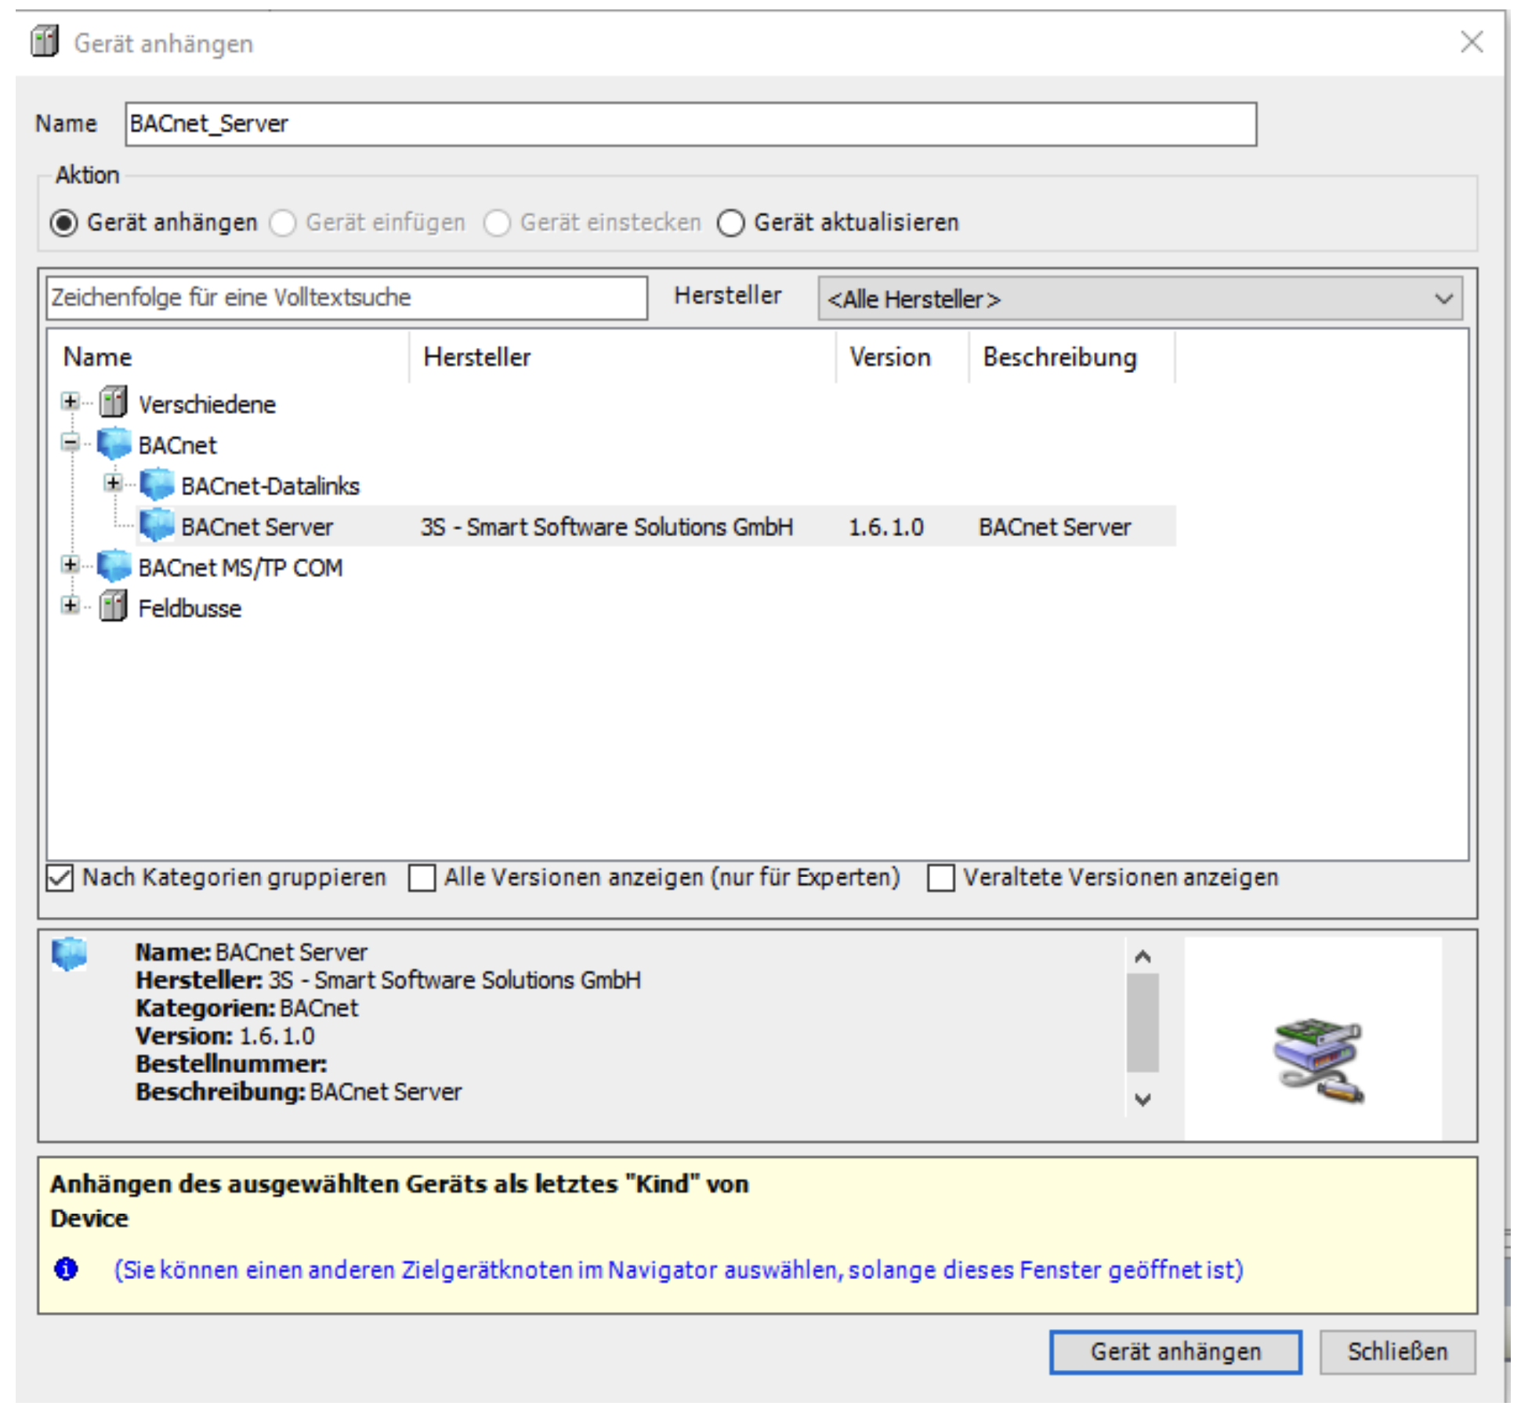The height and width of the screenshot is (1417, 1539).
Task: Expand the Verschiedene tree node
Action: click(x=70, y=401)
